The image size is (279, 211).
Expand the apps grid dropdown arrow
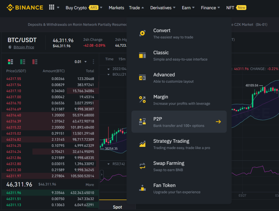point(58,8)
